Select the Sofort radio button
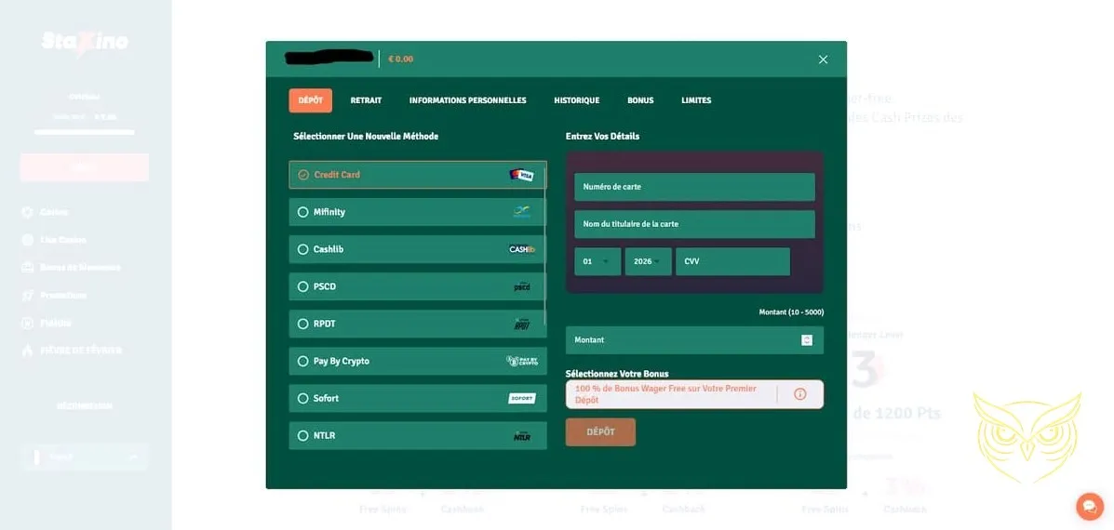The image size is (1114, 530). [303, 398]
